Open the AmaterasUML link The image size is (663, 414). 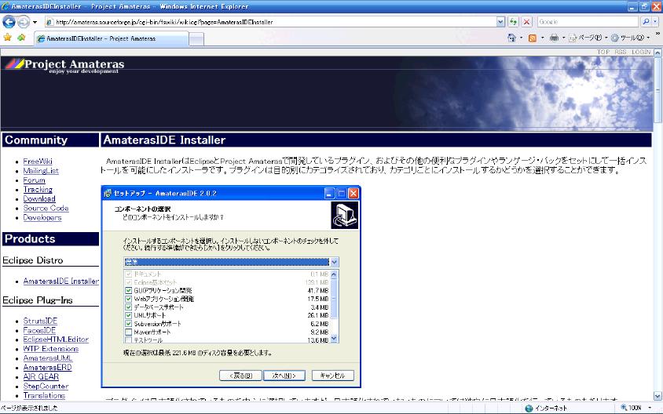pyautogui.click(x=48, y=358)
